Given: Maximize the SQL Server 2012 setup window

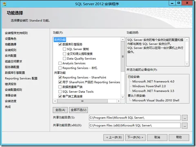Looking at the screenshot, I should pos(179,3).
